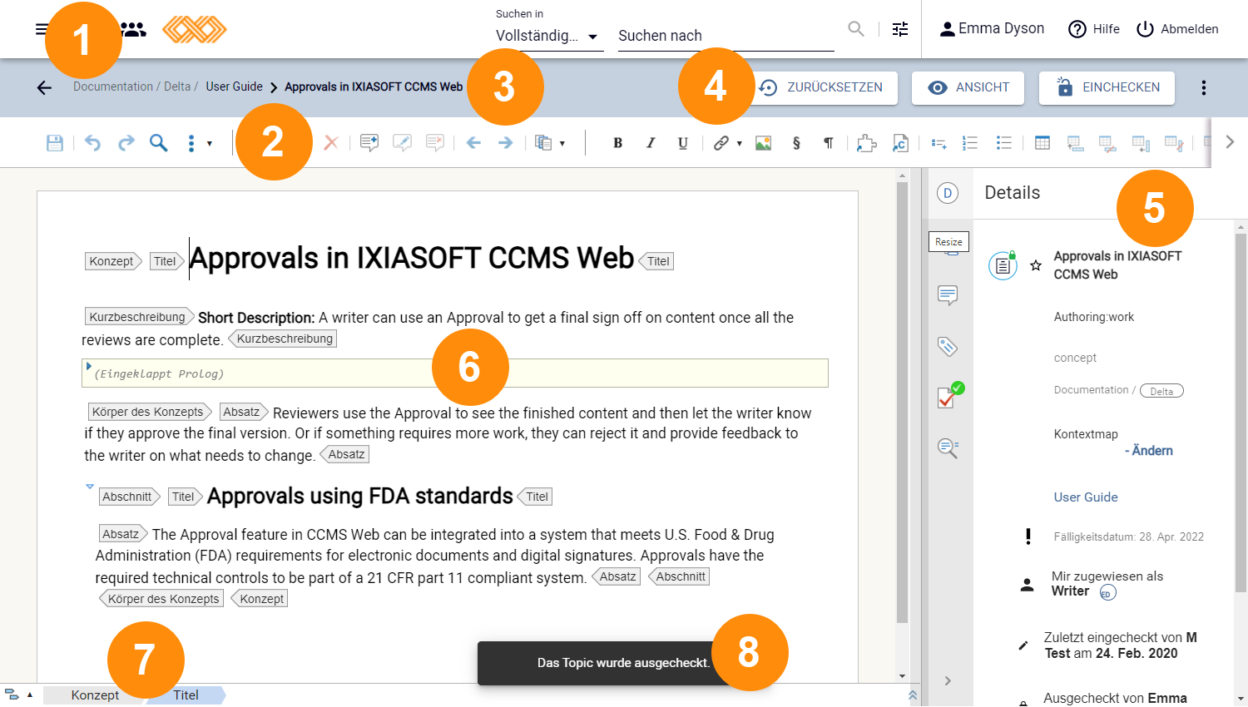
Task: Click Documentation / Delta breadcrumb path
Action: point(135,87)
